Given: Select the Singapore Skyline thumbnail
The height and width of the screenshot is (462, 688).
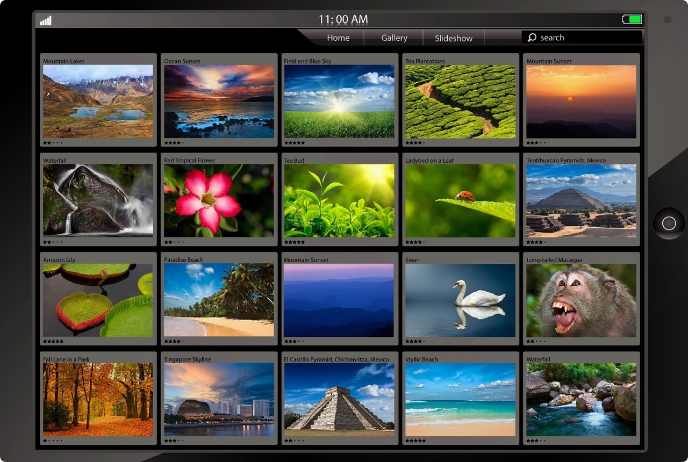Looking at the screenshot, I should click(219, 399).
